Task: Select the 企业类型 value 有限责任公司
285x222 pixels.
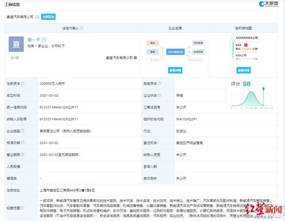Action: [66, 131]
